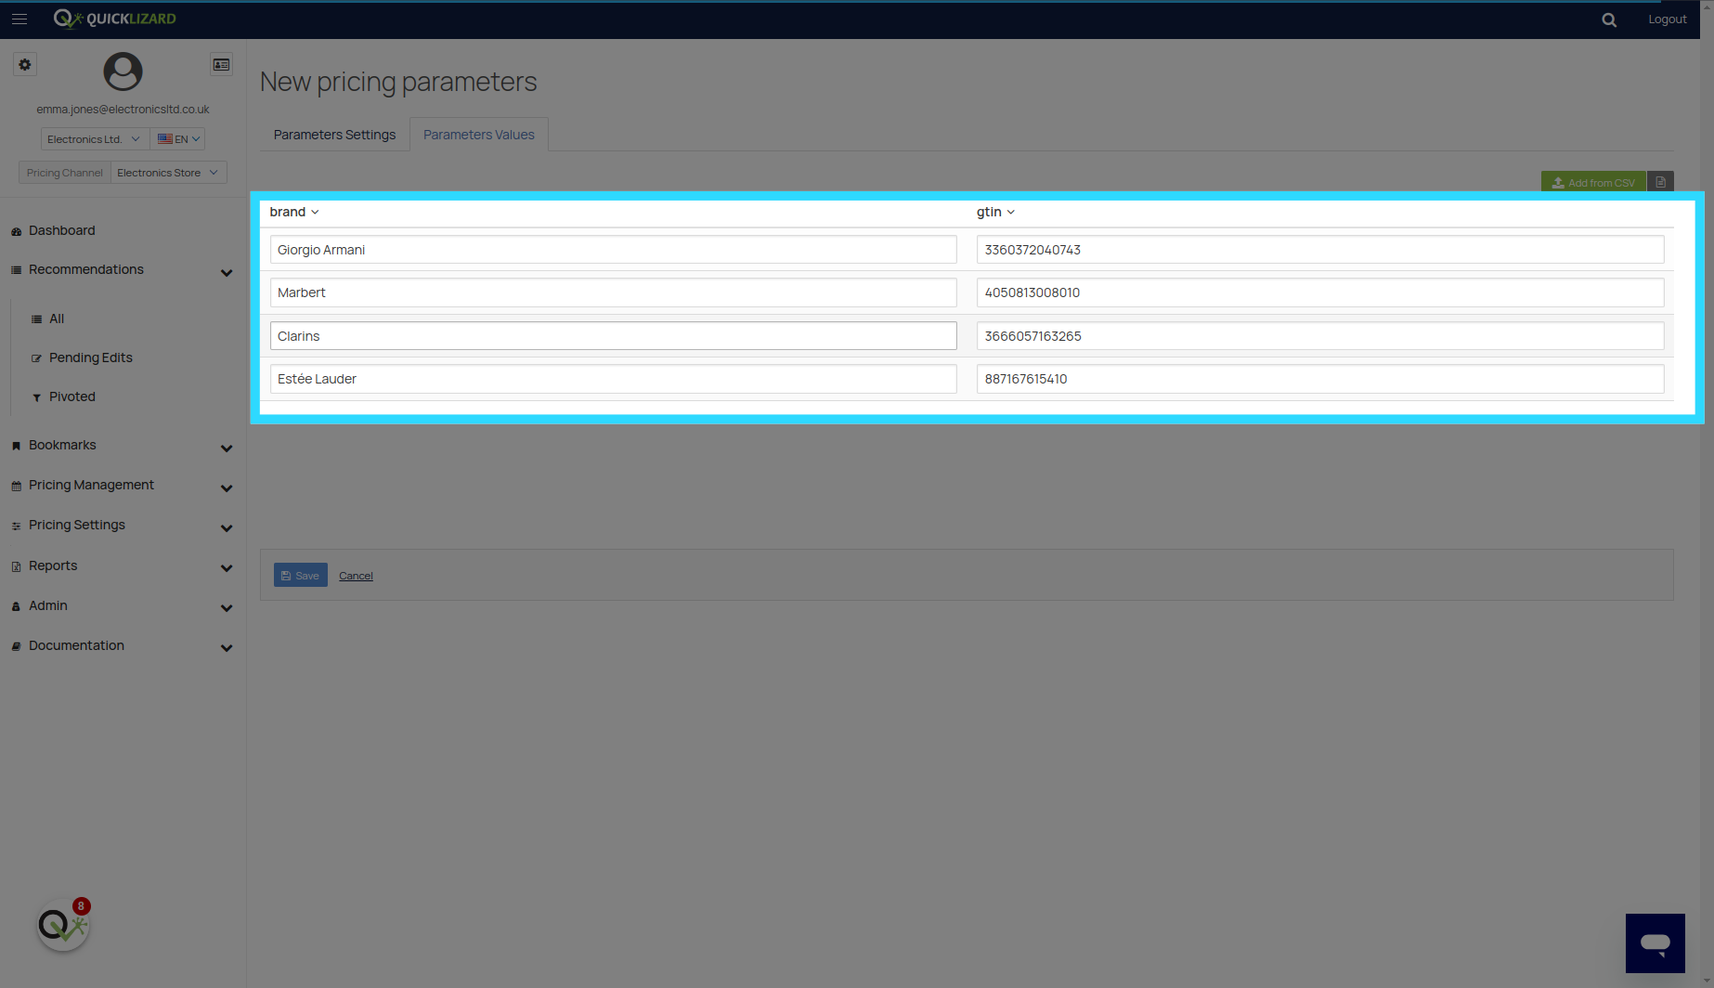
Task: Open the Electronics Store pricing channel dropdown
Action: [168, 172]
